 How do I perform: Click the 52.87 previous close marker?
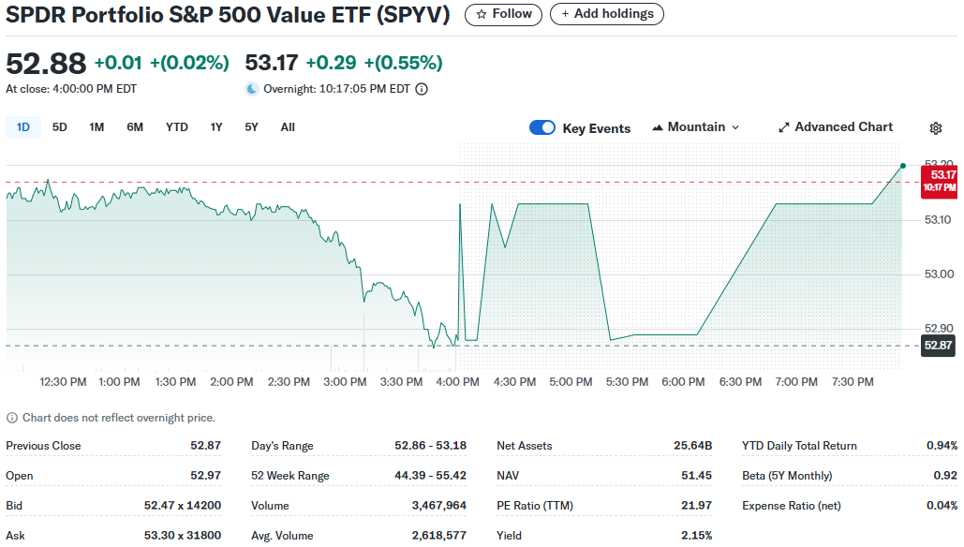[x=938, y=346]
